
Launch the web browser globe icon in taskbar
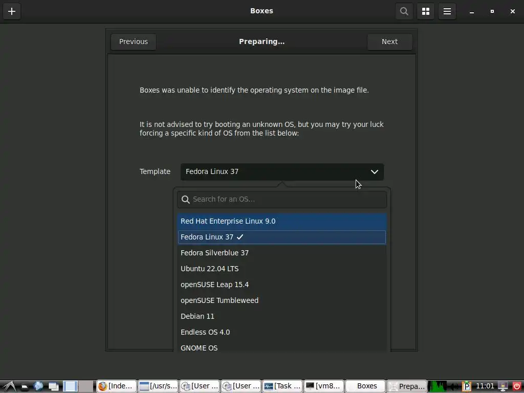coord(38,387)
